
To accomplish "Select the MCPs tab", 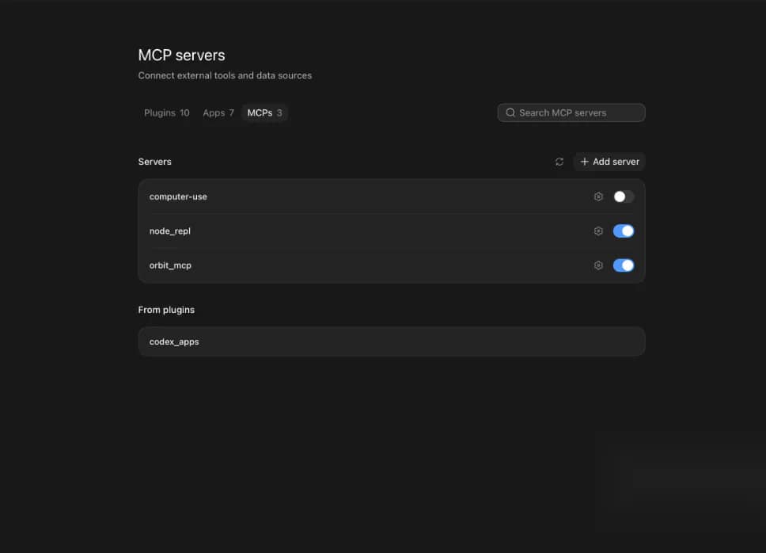I will pyautogui.click(x=264, y=113).
